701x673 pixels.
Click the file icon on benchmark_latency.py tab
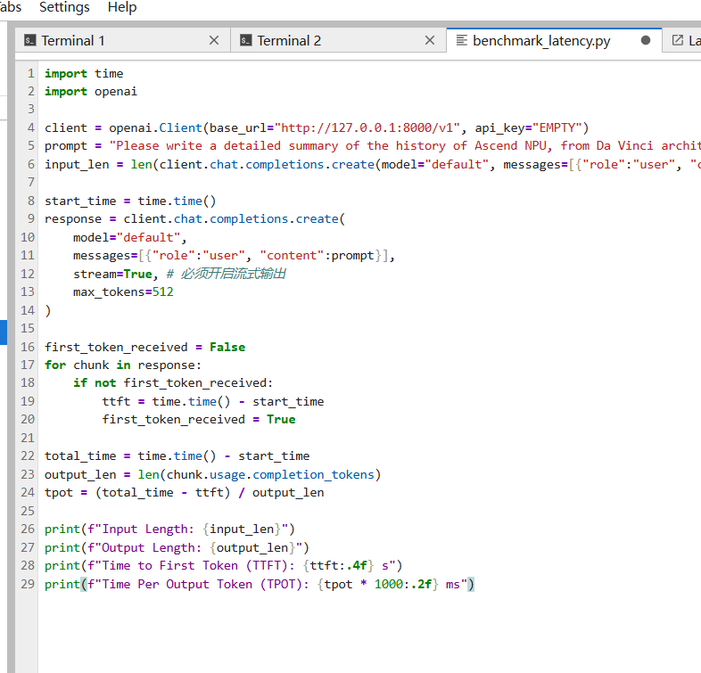pyautogui.click(x=461, y=40)
